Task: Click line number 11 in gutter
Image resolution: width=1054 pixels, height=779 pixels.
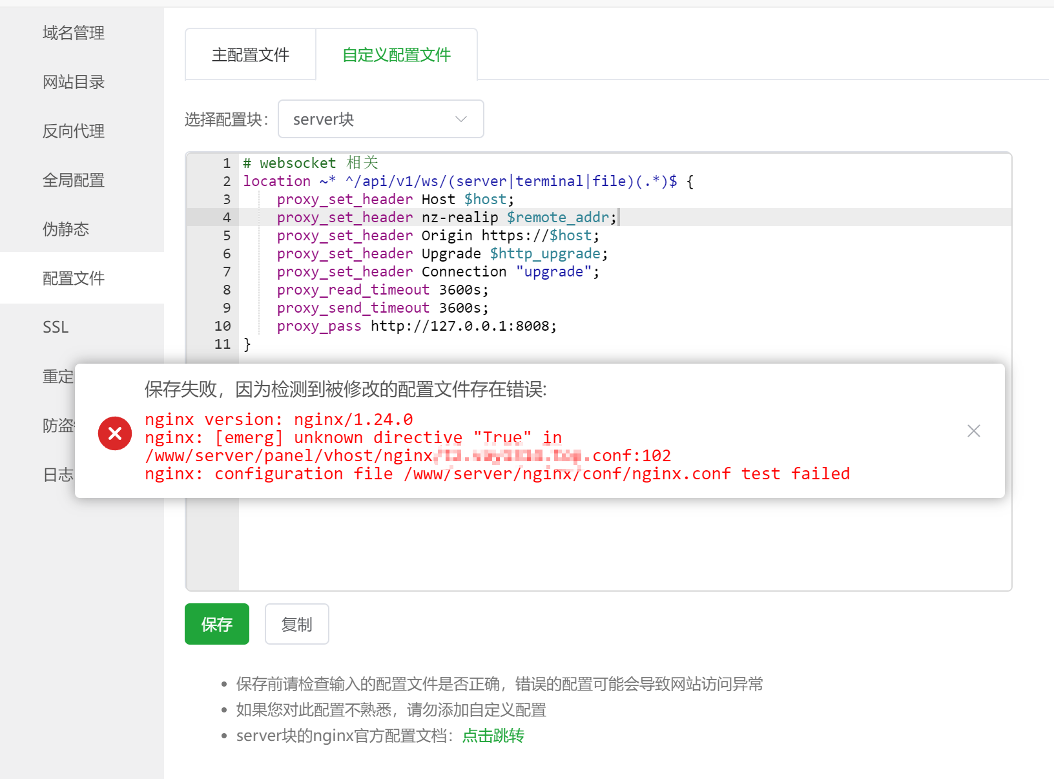Action: pyautogui.click(x=222, y=344)
